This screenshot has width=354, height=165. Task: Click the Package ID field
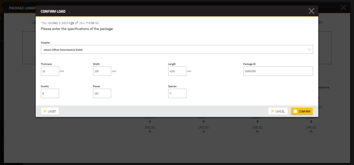278,71
